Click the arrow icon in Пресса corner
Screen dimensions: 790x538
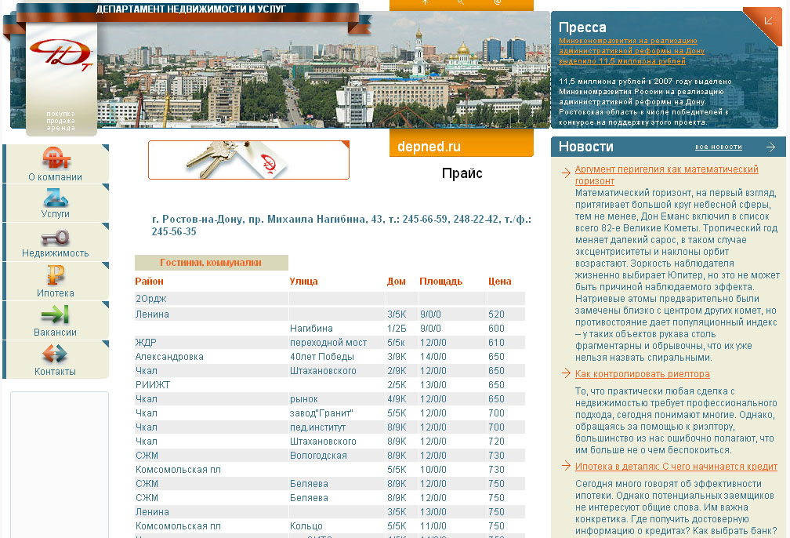(768, 20)
